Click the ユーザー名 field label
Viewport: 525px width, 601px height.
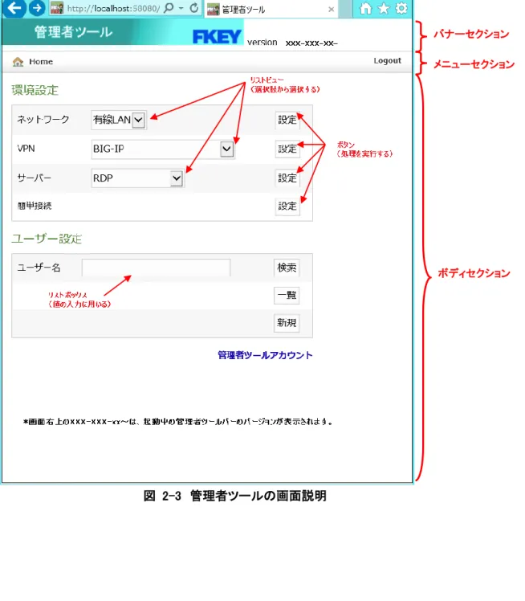[39, 268]
